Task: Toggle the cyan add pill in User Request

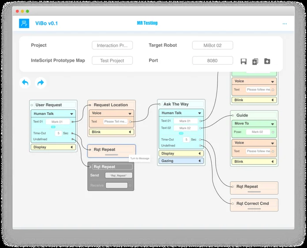Action: pos(53,127)
